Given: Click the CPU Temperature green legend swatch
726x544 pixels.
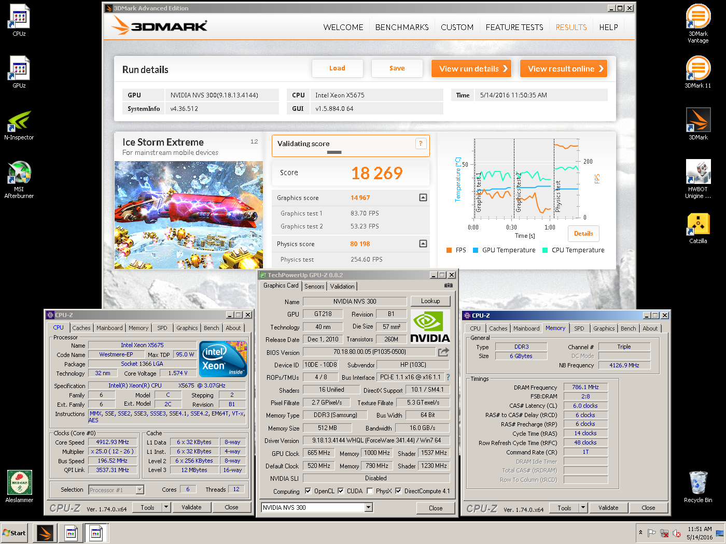Looking at the screenshot, I should 545,250.
